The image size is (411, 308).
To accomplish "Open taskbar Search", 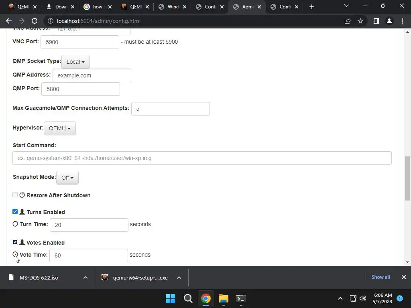I will coord(188,298).
